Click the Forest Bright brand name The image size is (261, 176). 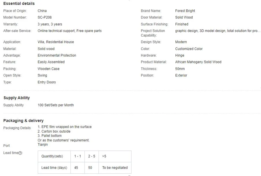coord(185,11)
